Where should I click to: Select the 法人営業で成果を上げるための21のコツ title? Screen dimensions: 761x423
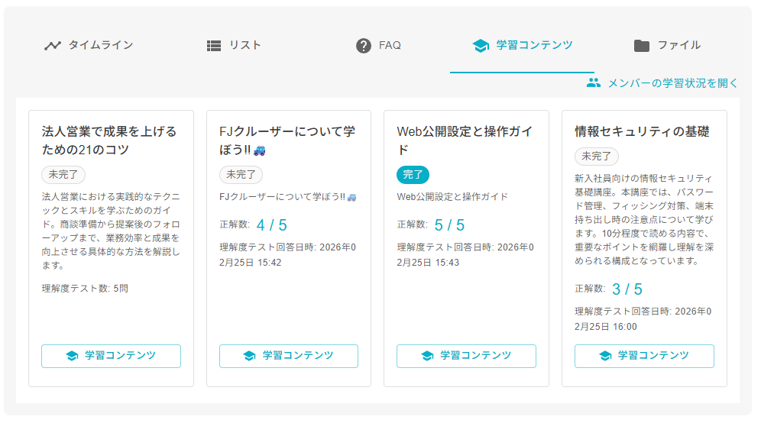(x=109, y=140)
